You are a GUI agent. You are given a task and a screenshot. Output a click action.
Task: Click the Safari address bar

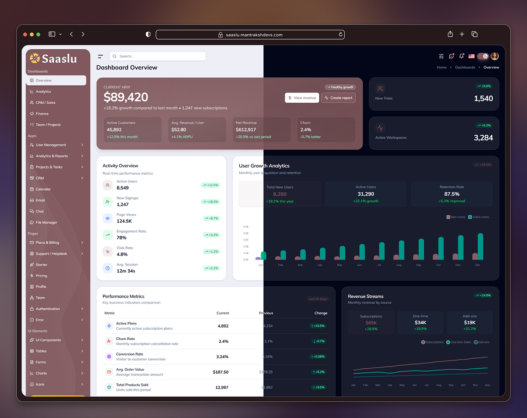click(x=250, y=34)
